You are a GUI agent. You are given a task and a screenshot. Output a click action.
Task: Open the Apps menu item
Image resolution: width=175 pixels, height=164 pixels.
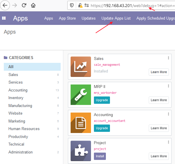tap(48, 18)
